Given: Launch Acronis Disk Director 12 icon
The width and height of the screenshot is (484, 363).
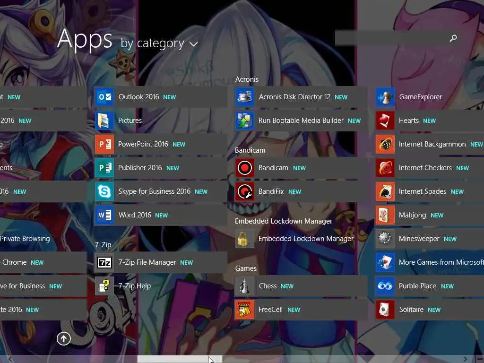Looking at the screenshot, I should click(245, 97).
